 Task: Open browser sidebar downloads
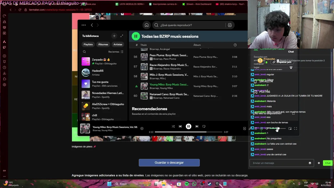click(x=4, y=73)
